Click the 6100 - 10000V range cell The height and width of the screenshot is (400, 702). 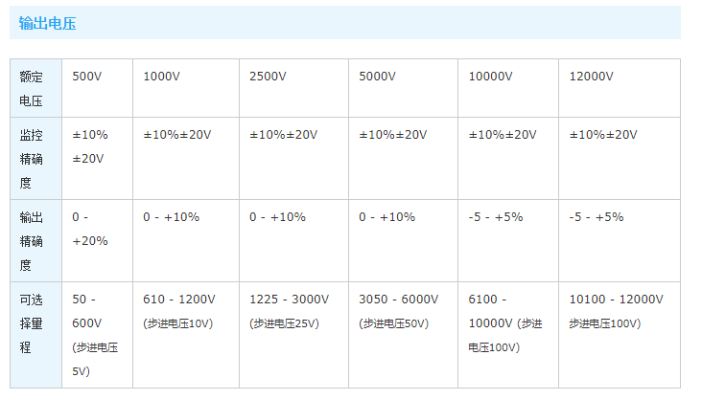pos(505,322)
